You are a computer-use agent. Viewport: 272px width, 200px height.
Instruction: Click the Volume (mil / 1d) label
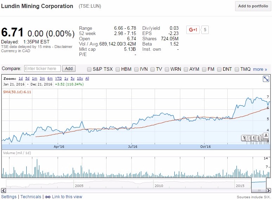click(x=17, y=153)
